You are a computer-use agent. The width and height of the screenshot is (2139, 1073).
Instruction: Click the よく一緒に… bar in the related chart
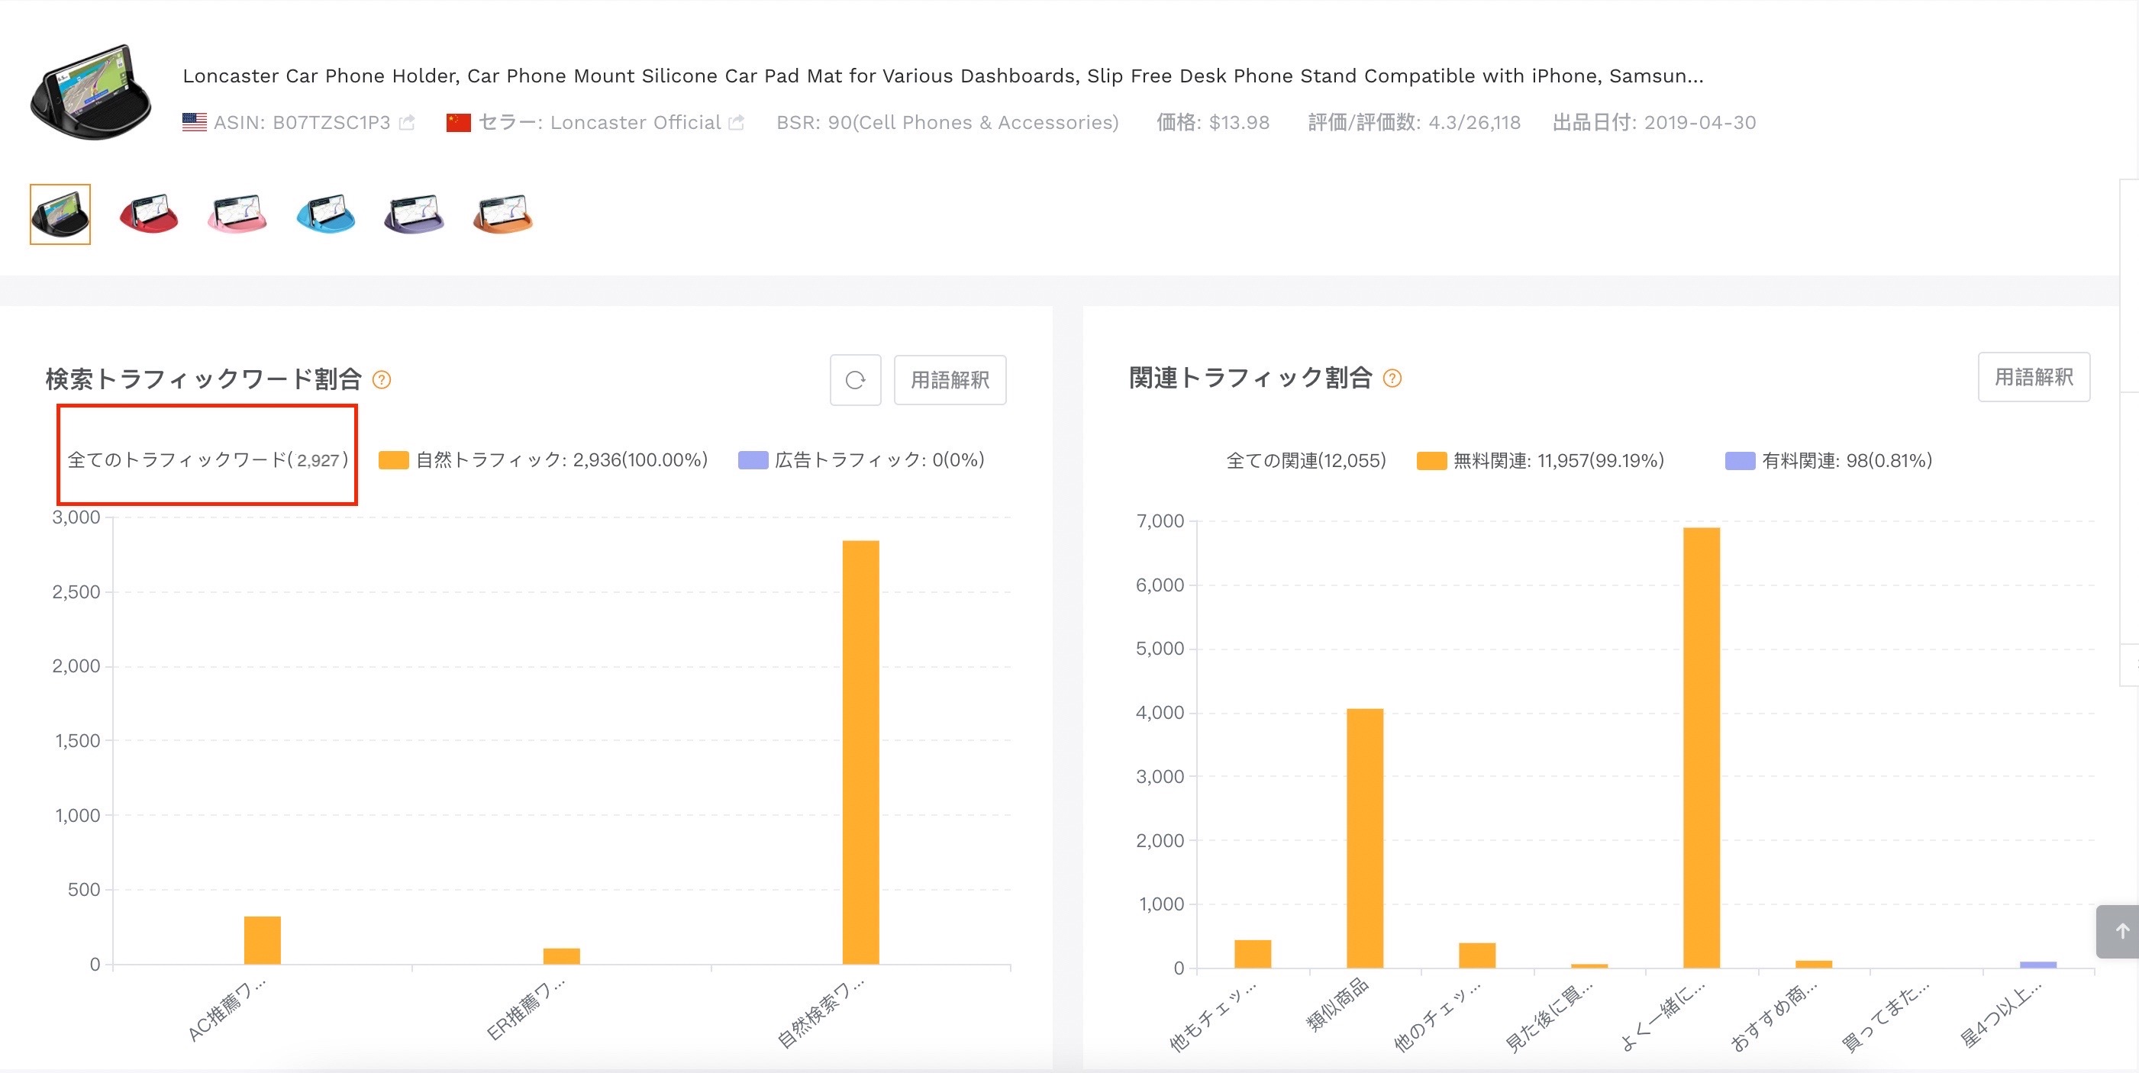(x=1702, y=747)
